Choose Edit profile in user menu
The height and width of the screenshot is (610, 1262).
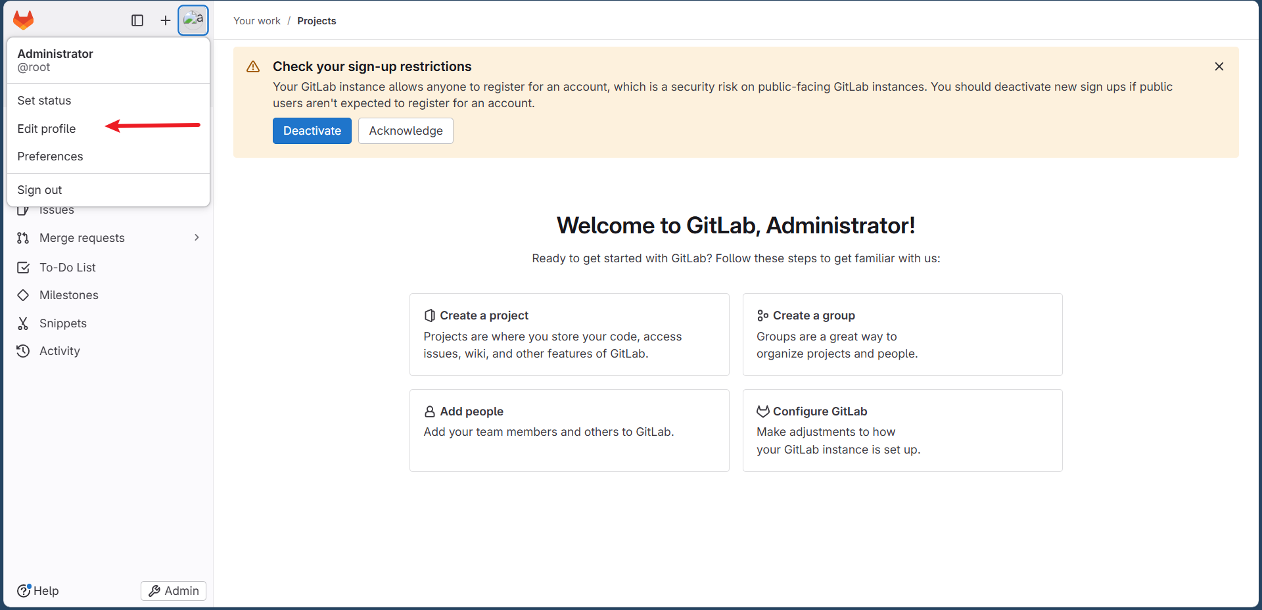(108, 129)
